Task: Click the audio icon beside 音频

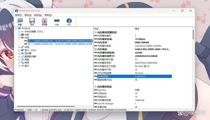Action: (22, 60)
